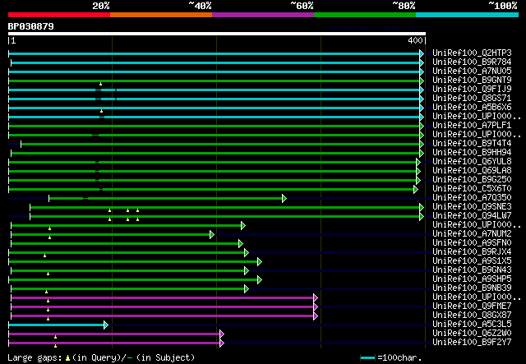Open UniRef100_A7Q350 hit label
Screen dimensions: 526x364
point(472,198)
